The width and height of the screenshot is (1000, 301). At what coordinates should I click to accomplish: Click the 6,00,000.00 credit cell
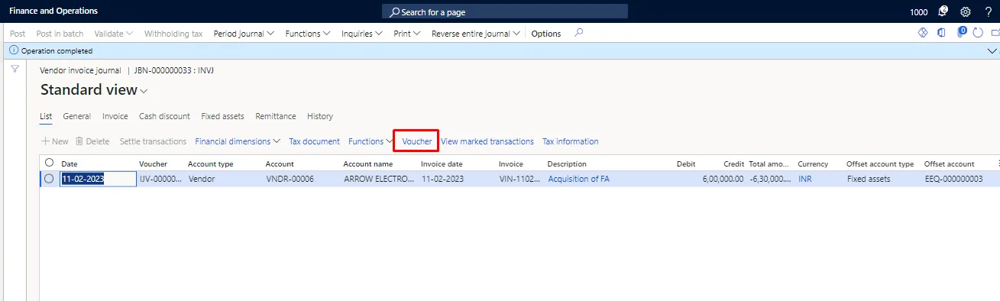[723, 179]
